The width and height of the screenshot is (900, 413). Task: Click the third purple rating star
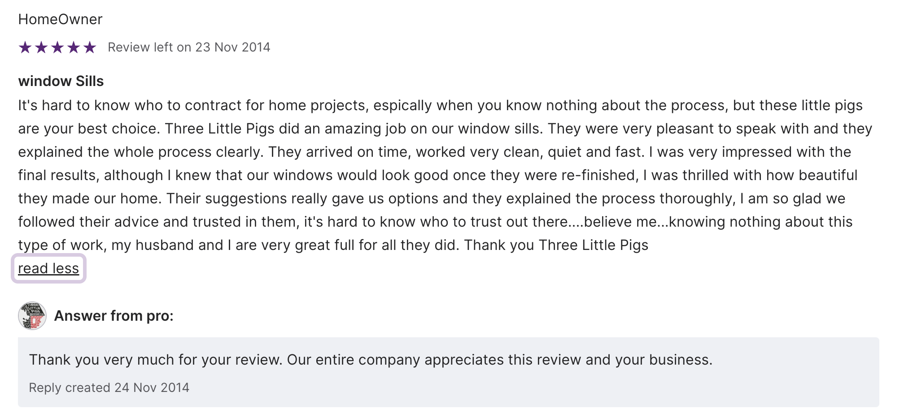point(57,47)
